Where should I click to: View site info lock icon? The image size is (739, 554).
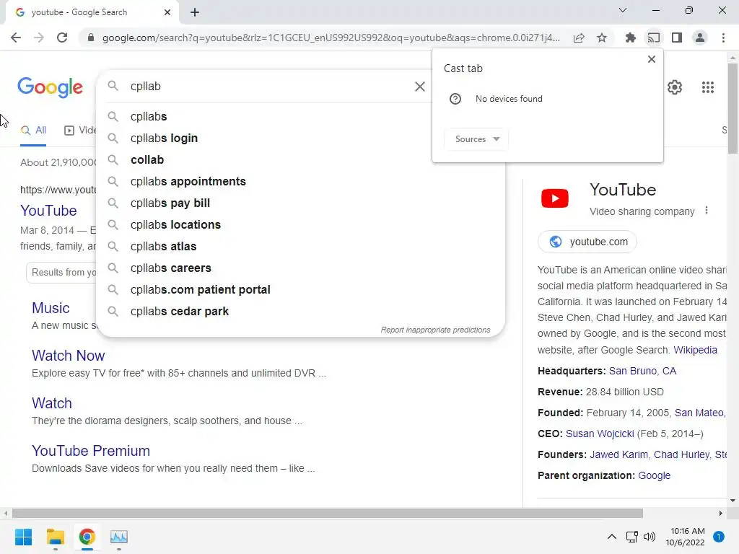click(91, 38)
